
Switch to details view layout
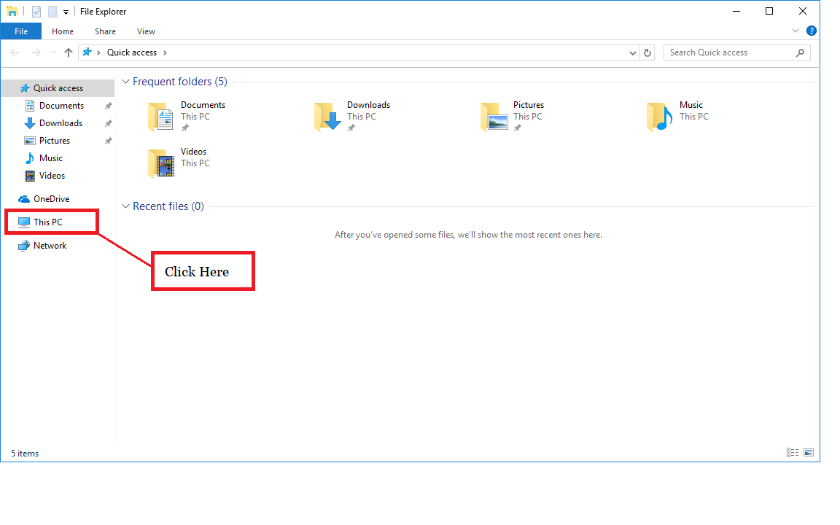click(793, 453)
